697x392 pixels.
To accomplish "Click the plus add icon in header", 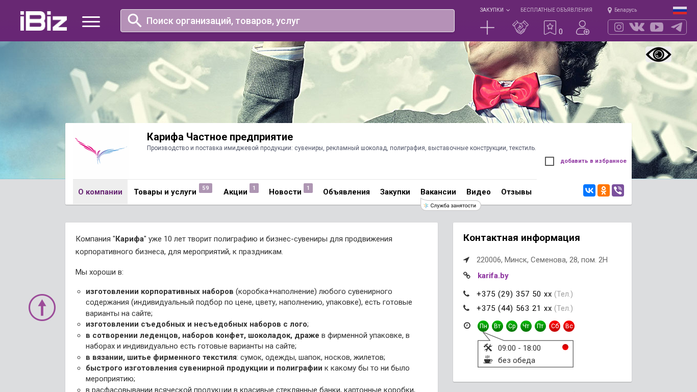I will pos(487,28).
